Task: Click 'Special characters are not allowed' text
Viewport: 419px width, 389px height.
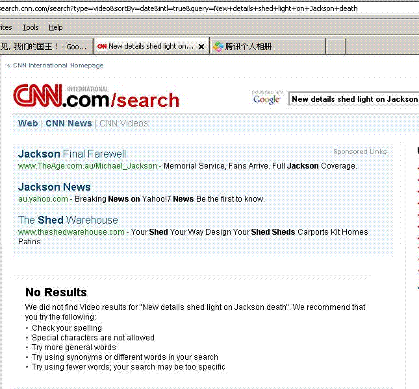Action: click(x=93, y=338)
